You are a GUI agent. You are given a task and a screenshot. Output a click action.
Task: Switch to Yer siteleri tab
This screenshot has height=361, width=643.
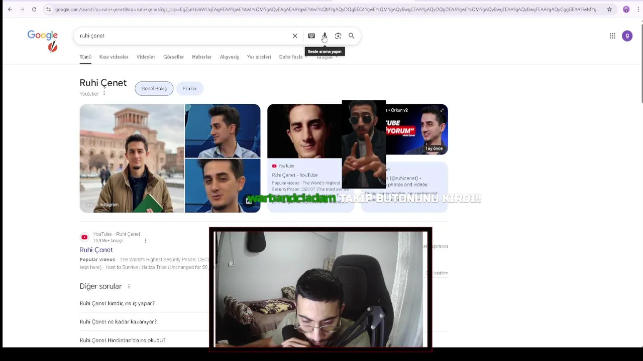(x=259, y=57)
